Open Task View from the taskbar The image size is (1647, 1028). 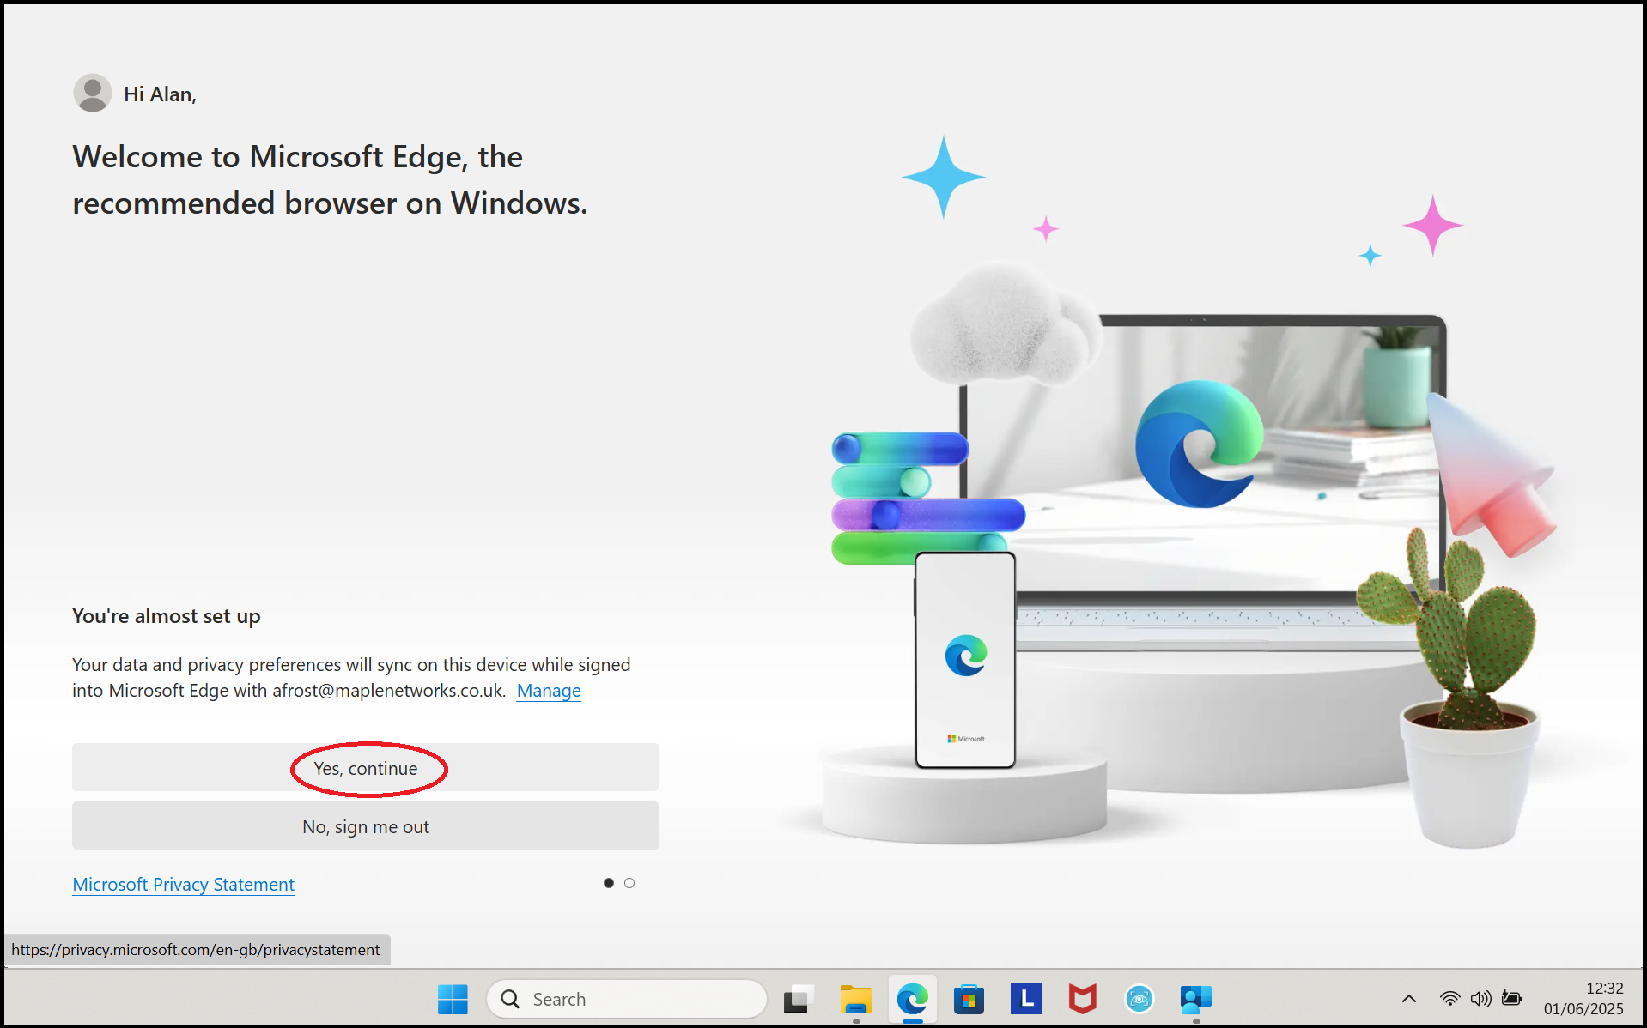click(798, 999)
